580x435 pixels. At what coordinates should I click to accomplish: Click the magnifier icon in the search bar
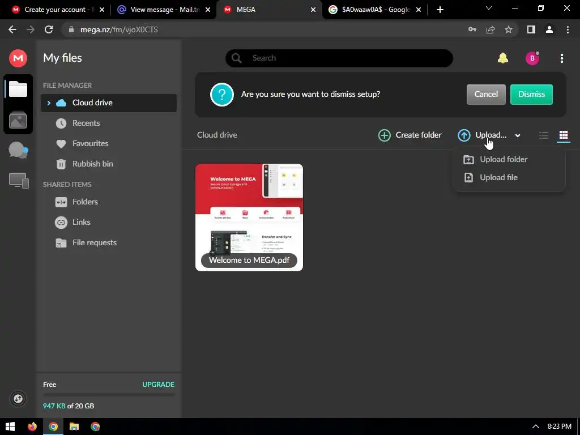236,58
